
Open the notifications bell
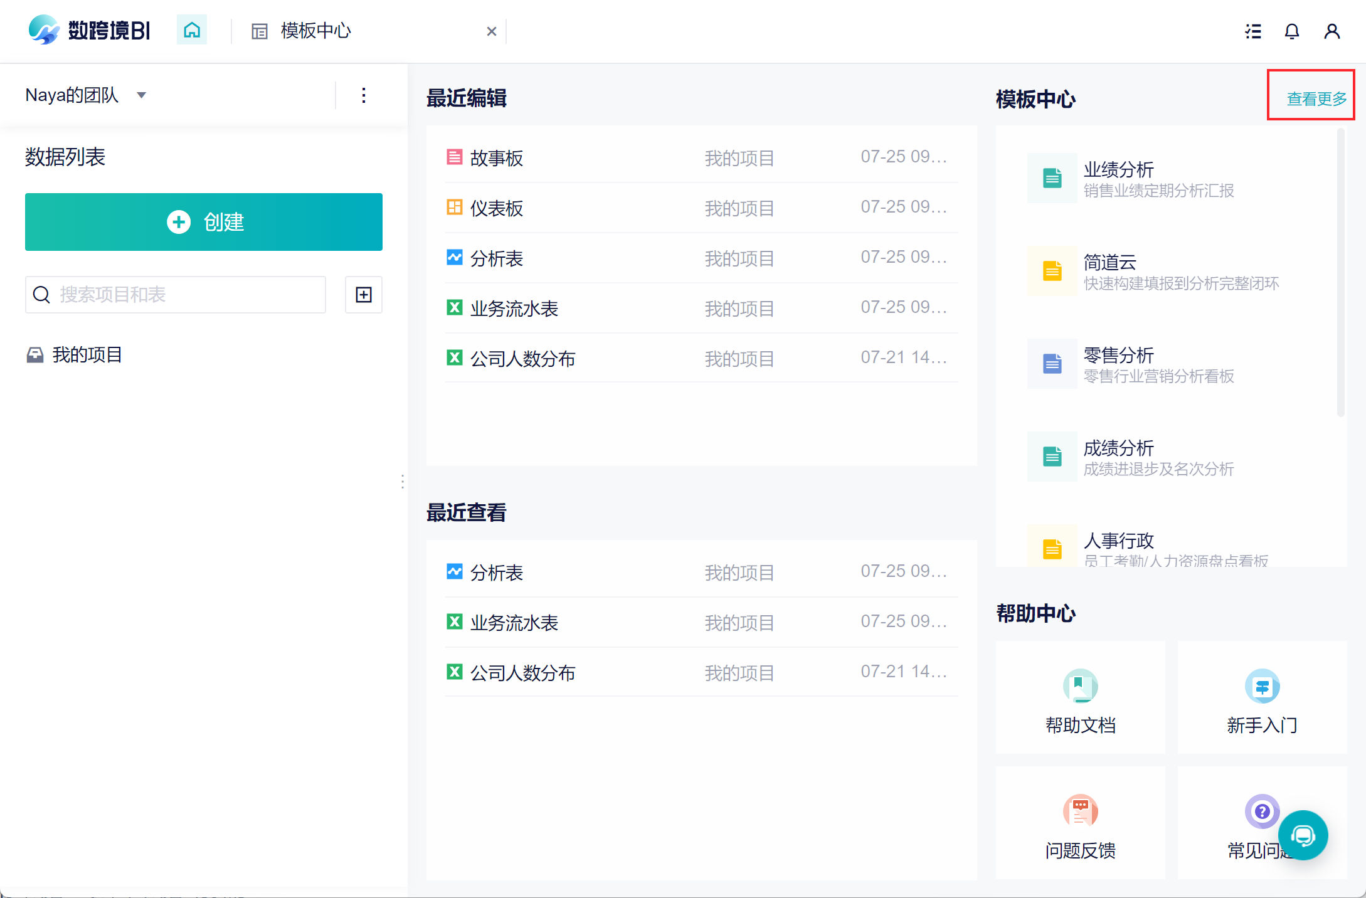pos(1292,31)
